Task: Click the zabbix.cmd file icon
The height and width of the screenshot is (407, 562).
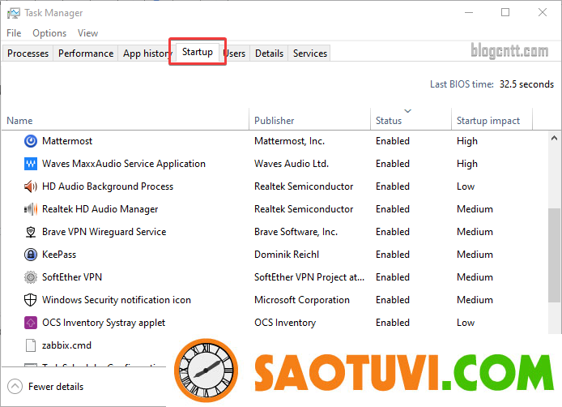Action: click(x=31, y=345)
